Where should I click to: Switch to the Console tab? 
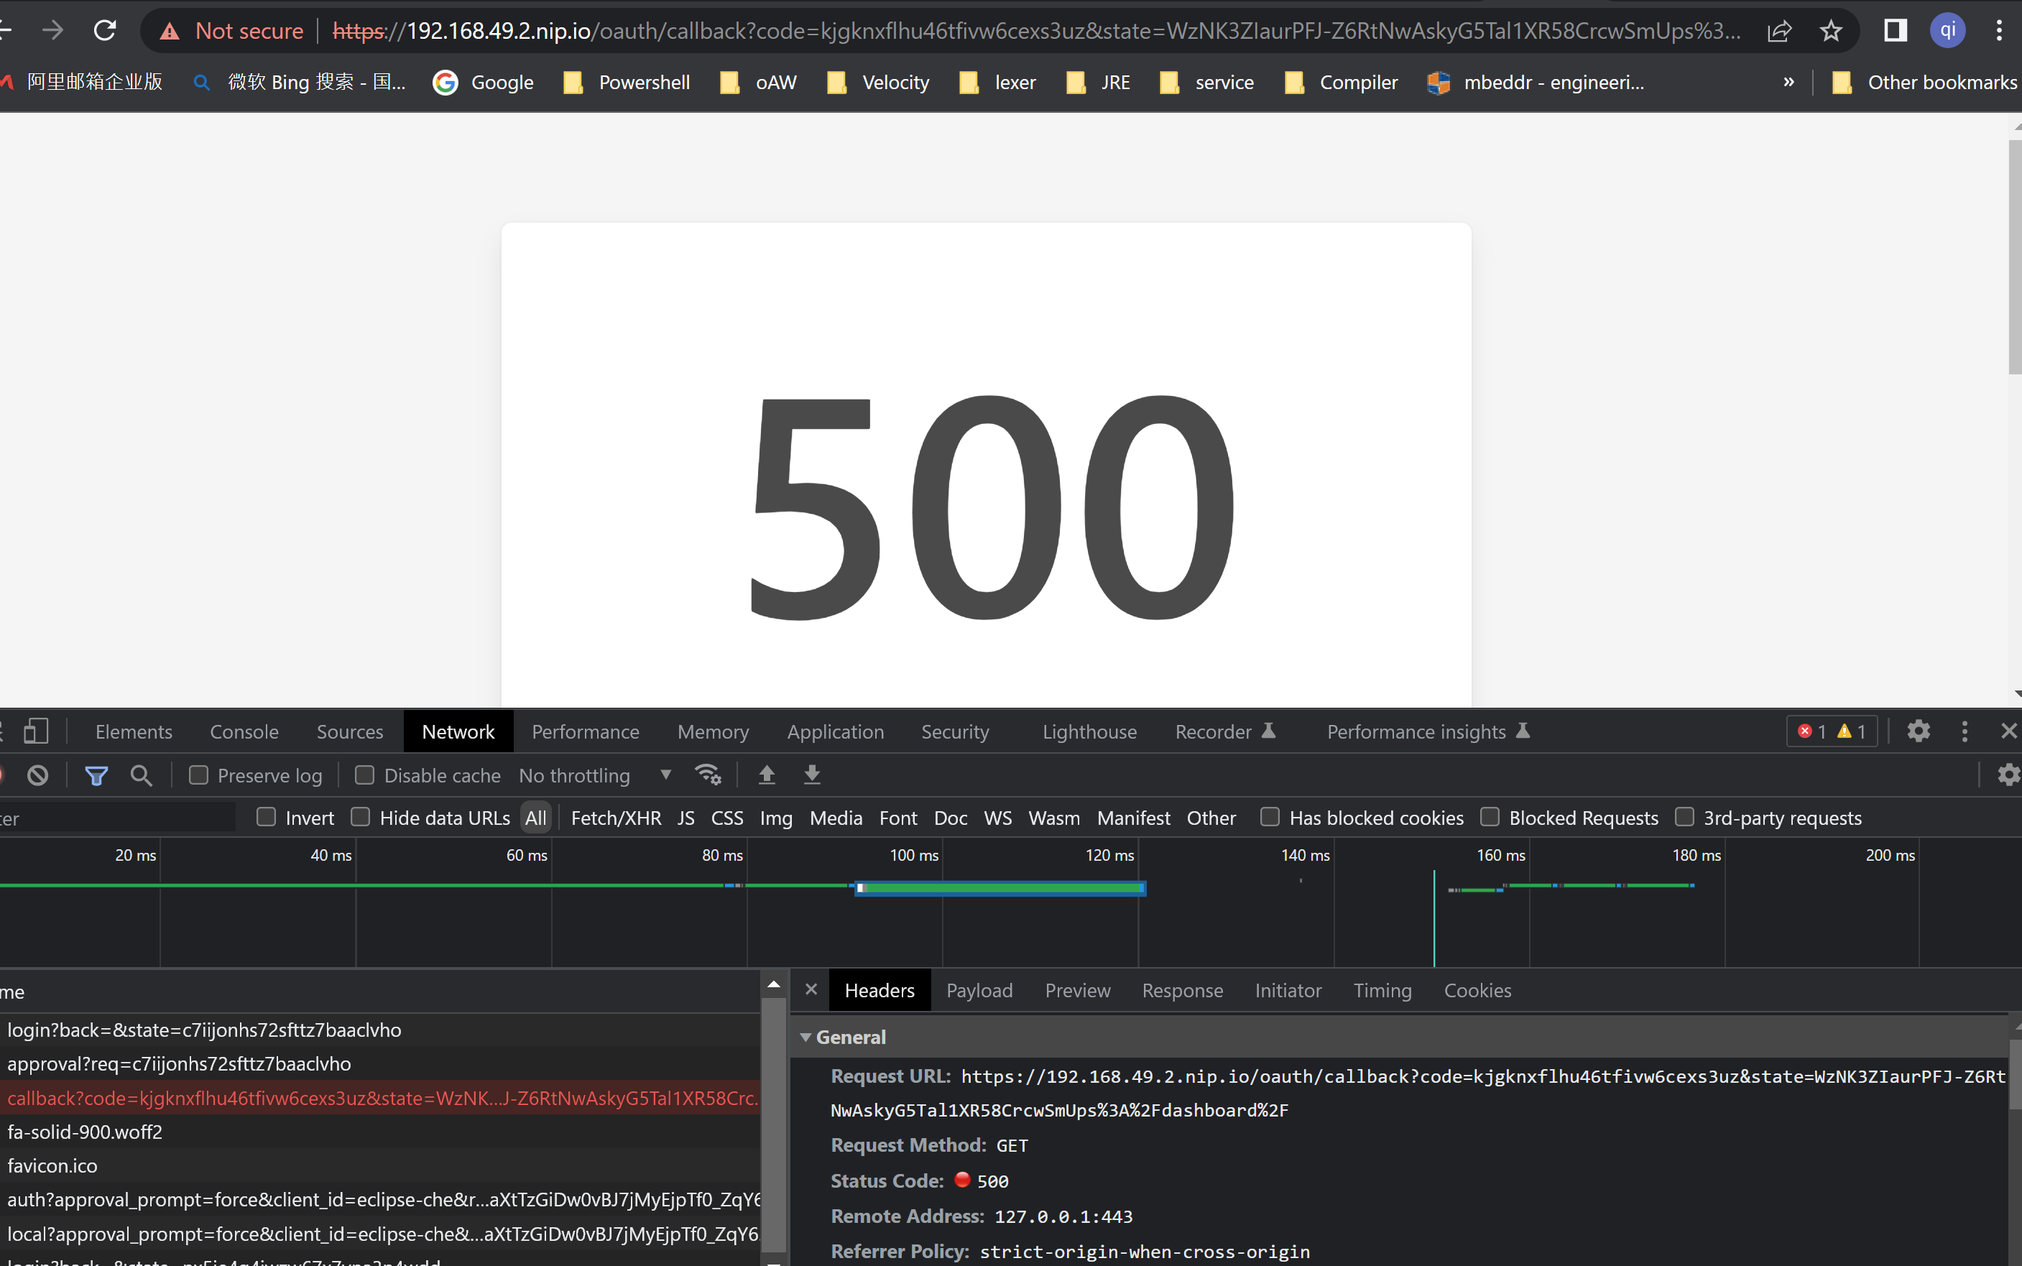[x=244, y=732]
